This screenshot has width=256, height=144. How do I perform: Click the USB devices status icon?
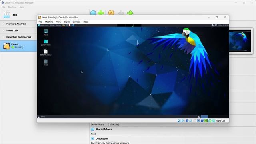pos(191,121)
